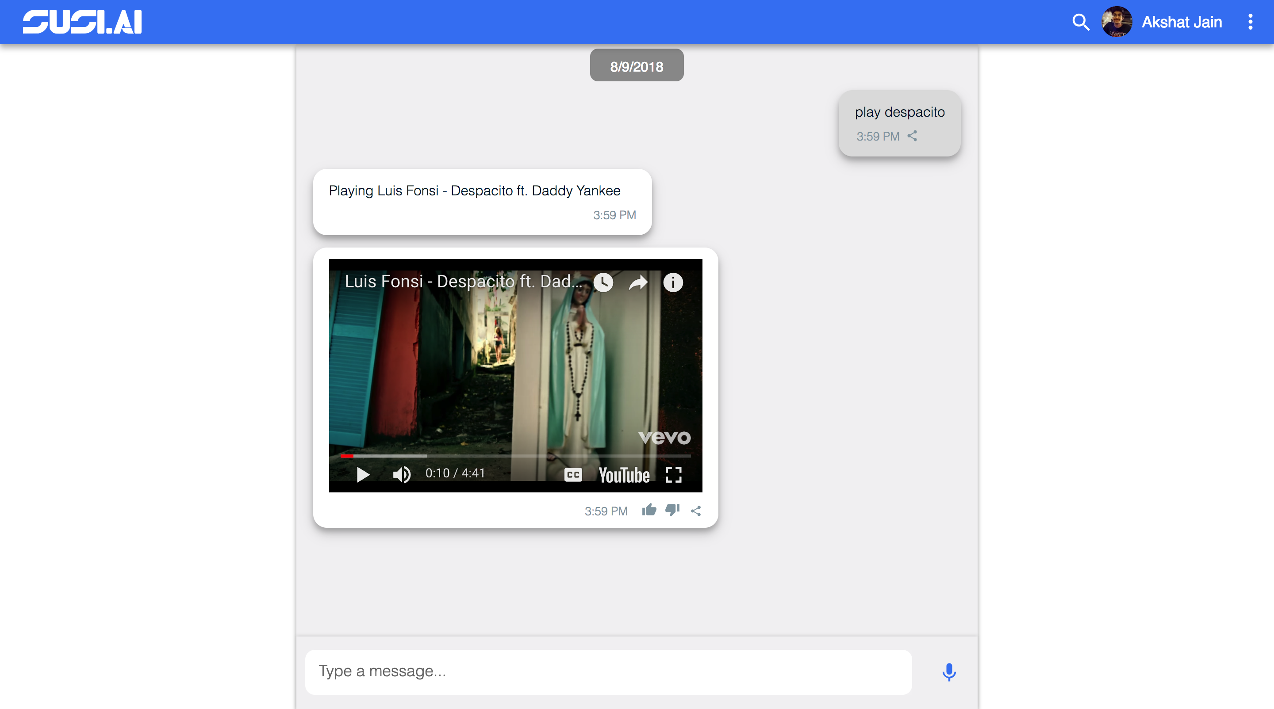The height and width of the screenshot is (709, 1274).
Task: Thumbs up the video response
Action: [649, 510]
